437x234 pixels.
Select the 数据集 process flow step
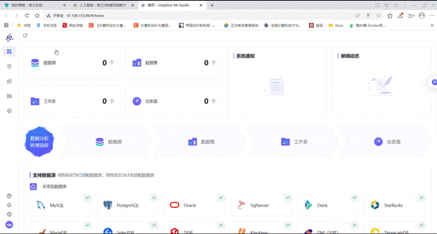[x=200, y=142]
